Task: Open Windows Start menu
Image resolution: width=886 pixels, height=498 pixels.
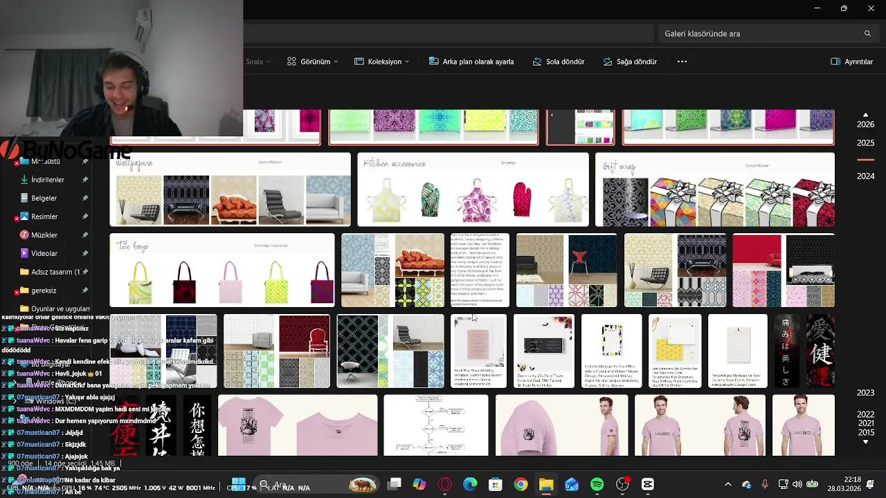Action: pos(239,484)
